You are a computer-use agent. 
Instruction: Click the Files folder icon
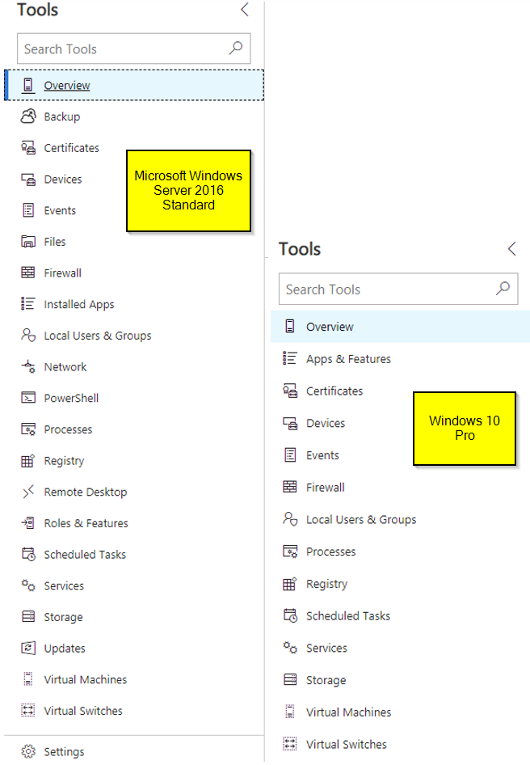pyautogui.click(x=28, y=242)
